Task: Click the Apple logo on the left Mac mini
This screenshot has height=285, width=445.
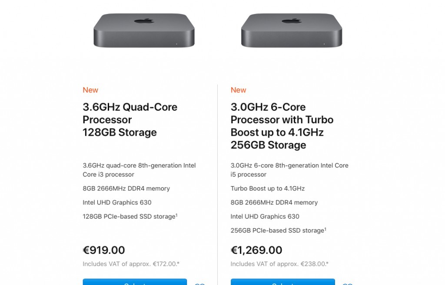Action: [x=144, y=21]
